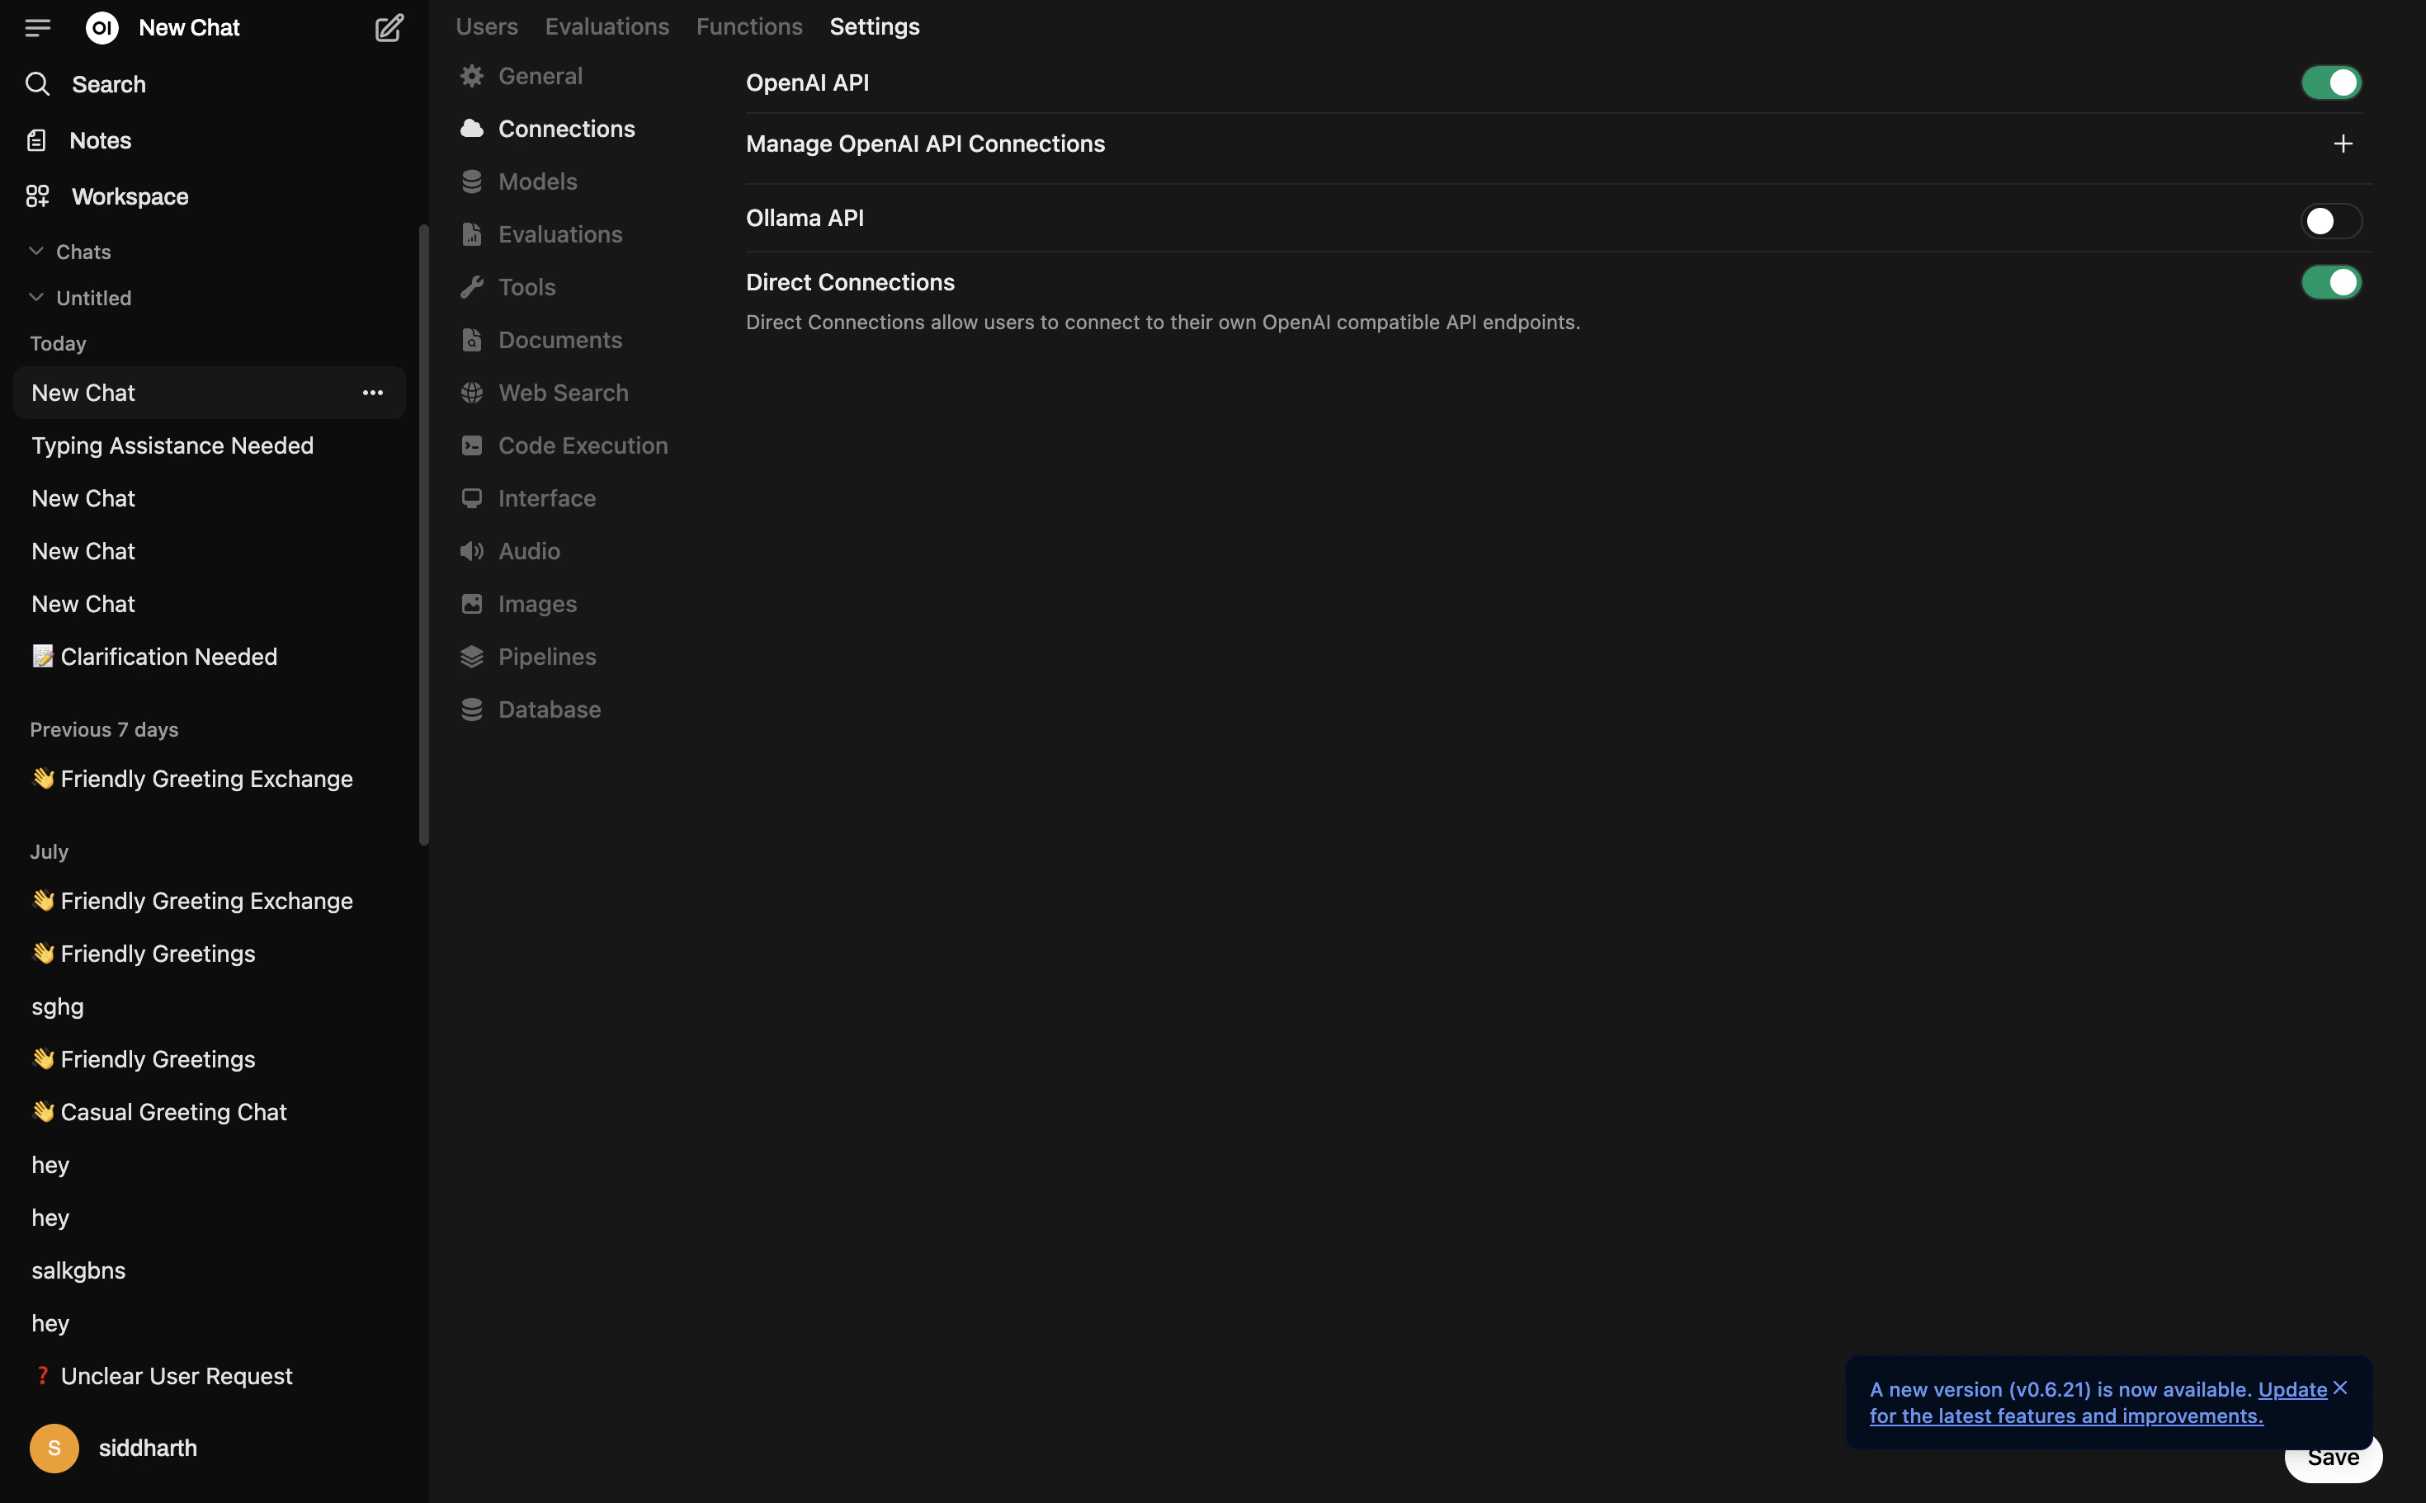Open the Search item in the sidebar
2426x1503 pixels.
[x=107, y=84]
